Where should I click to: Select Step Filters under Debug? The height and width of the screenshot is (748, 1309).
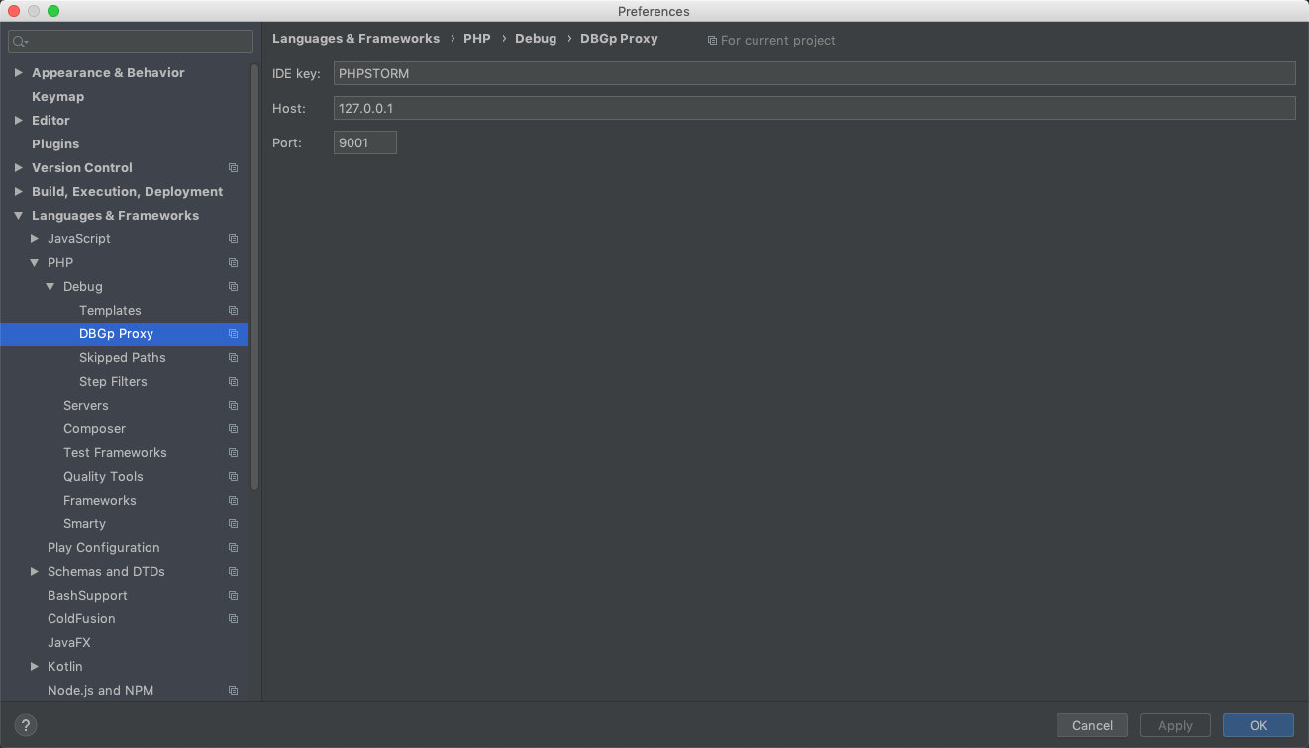tap(113, 382)
